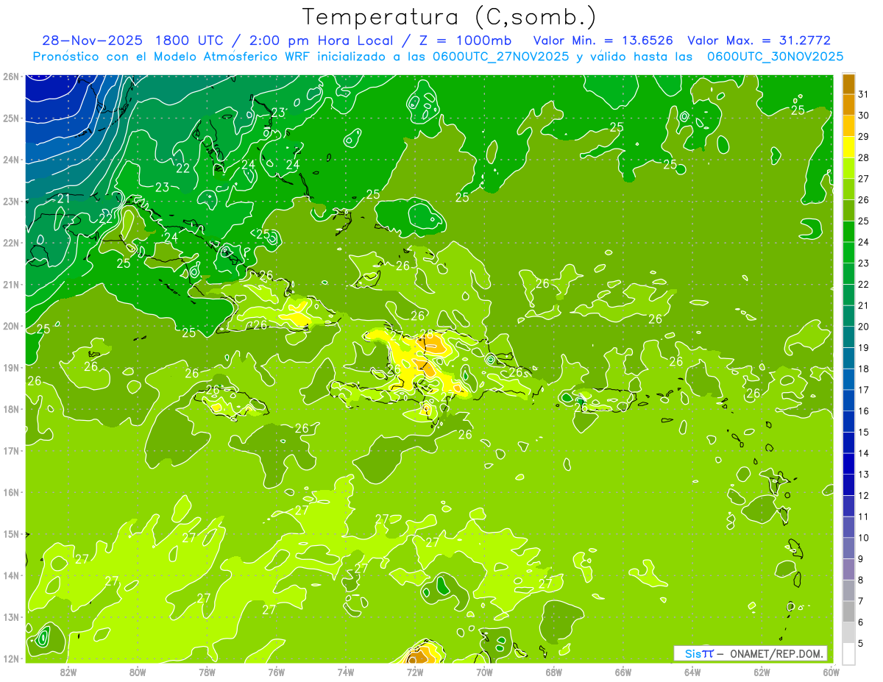
Task: Click the green swatch between 24 and 25
Action: coord(848,232)
